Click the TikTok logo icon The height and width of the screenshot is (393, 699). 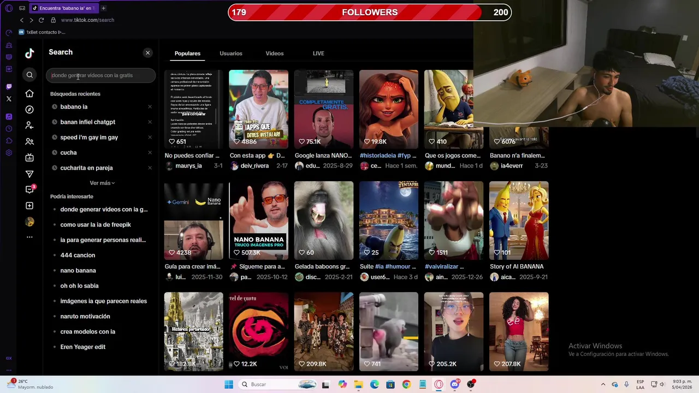click(x=29, y=53)
